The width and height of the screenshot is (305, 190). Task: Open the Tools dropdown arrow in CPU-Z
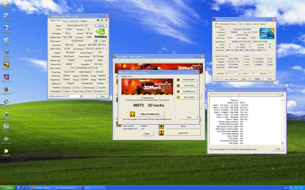coord(250,79)
